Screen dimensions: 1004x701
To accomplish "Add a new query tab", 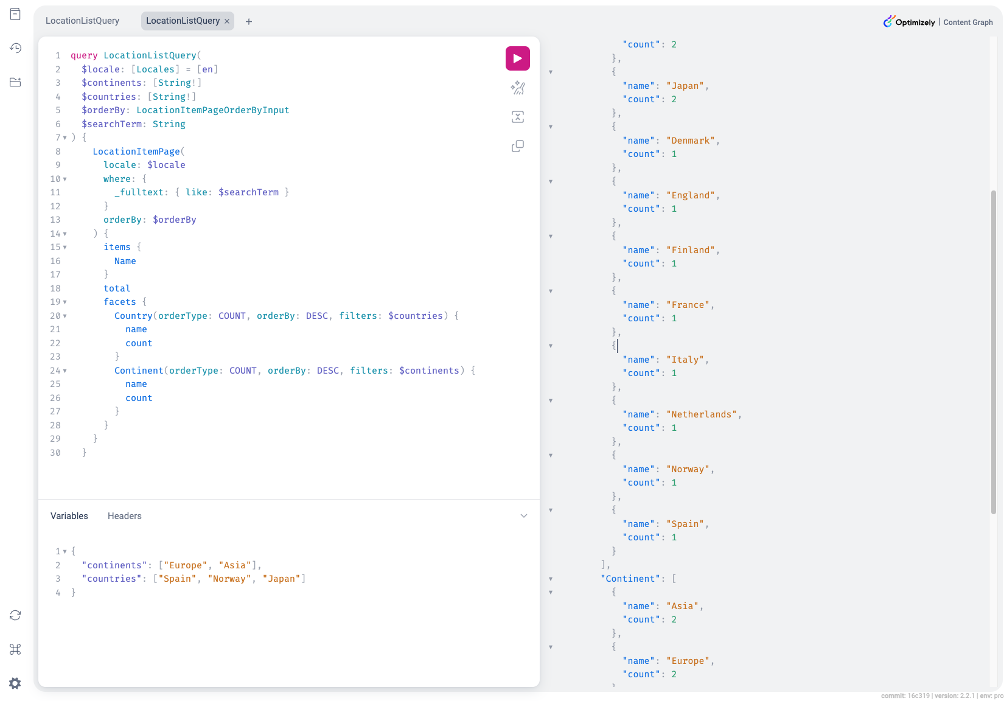I will click(249, 21).
